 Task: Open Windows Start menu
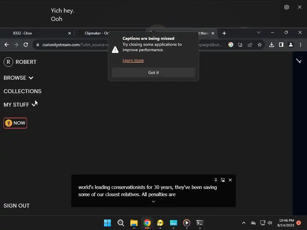pyautogui.click(x=108, y=223)
